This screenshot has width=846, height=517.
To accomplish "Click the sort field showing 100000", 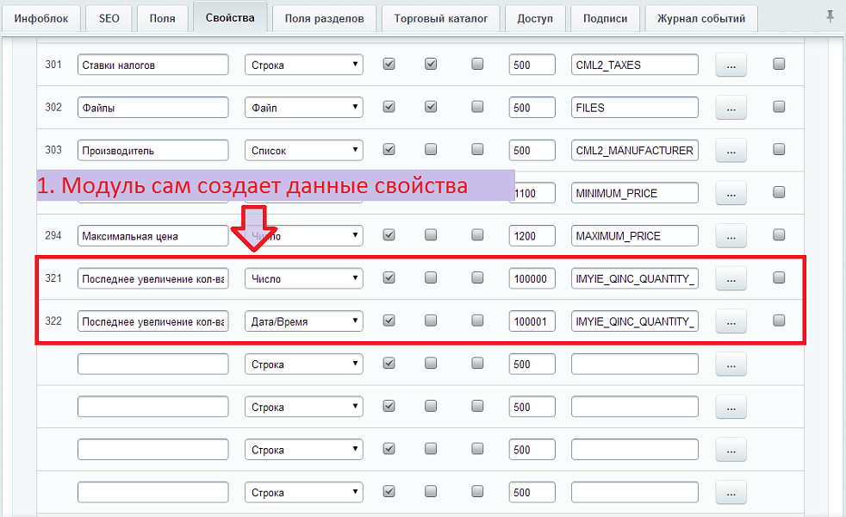I will point(532,277).
